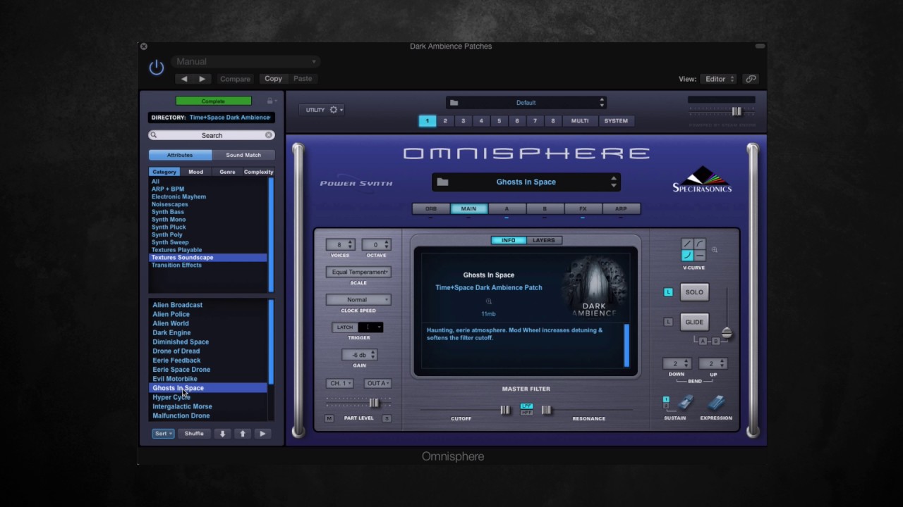Go to previous preset with left arrow
The width and height of the screenshot is (903, 507).
click(184, 79)
